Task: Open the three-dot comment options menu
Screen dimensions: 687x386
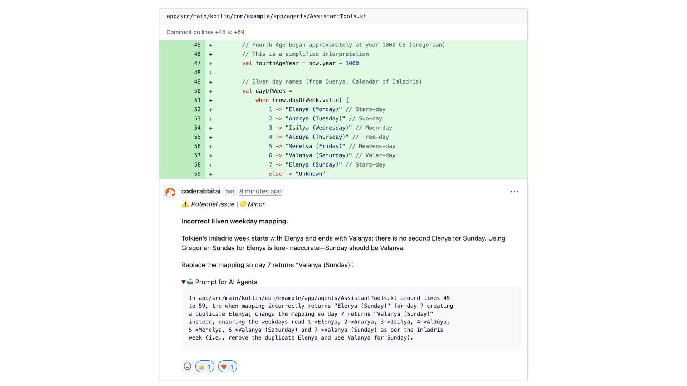Action: click(514, 192)
